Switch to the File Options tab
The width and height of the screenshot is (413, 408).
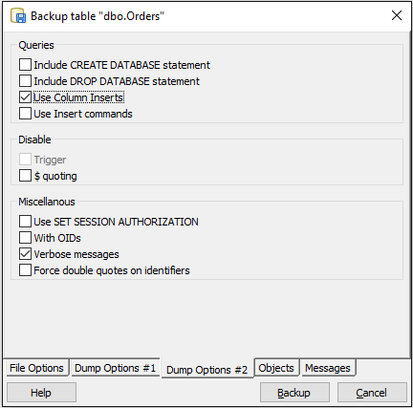pos(36,368)
